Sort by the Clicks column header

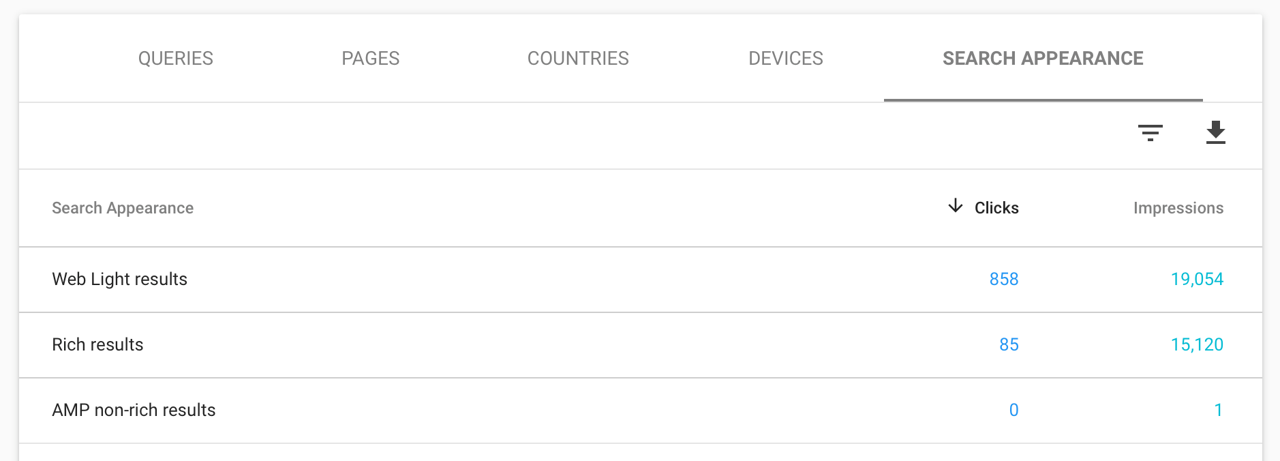click(x=996, y=208)
